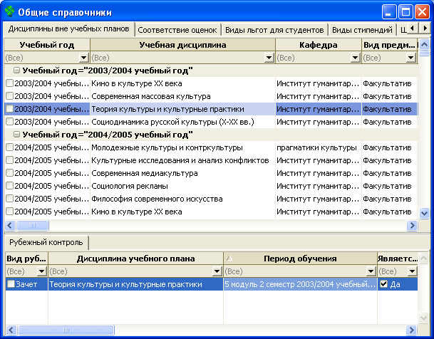Collapse the 2004/2005 учебный год group
Image resolution: width=434 pixels, height=339 pixels.
[x=17, y=135]
